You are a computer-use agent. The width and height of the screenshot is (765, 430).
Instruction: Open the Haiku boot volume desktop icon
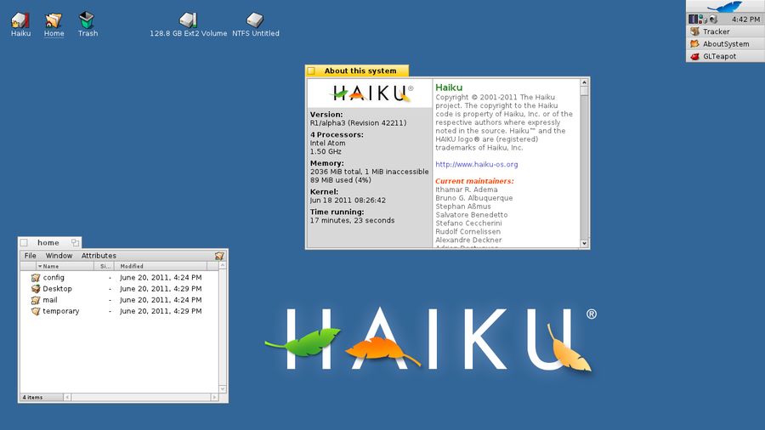coord(20,20)
